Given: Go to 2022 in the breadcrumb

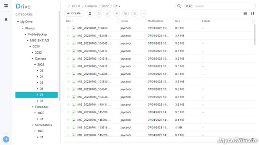Looking at the screenshot, I should pos(105,6).
